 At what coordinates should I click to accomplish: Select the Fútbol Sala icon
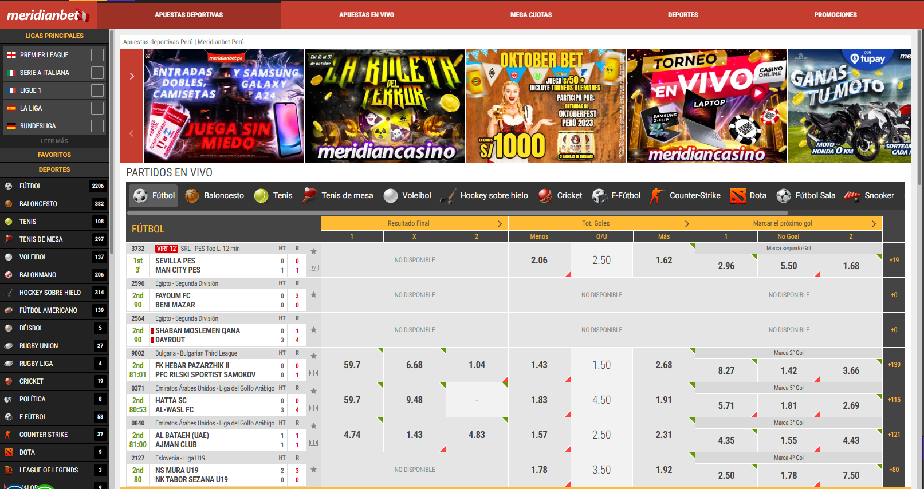click(x=784, y=196)
